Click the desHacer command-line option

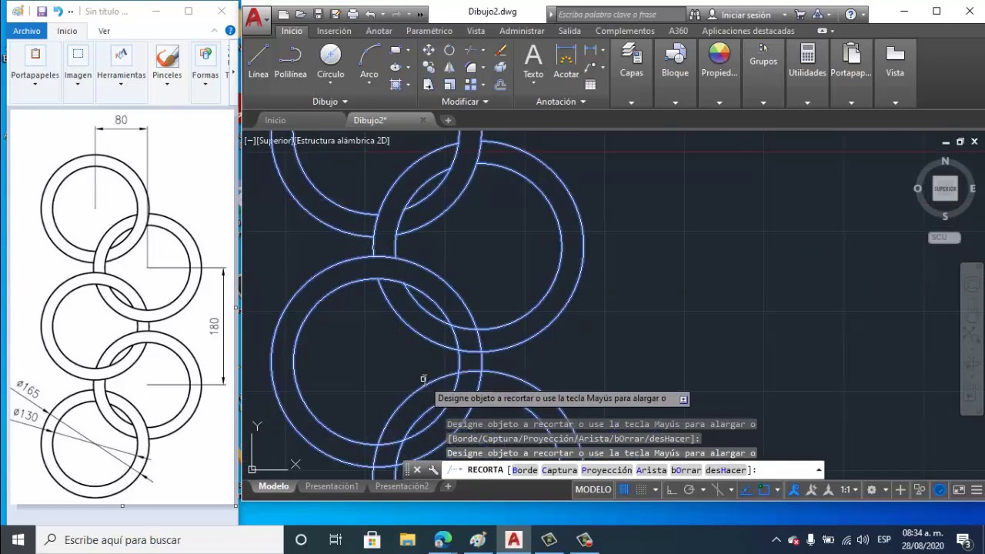tap(726, 470)
